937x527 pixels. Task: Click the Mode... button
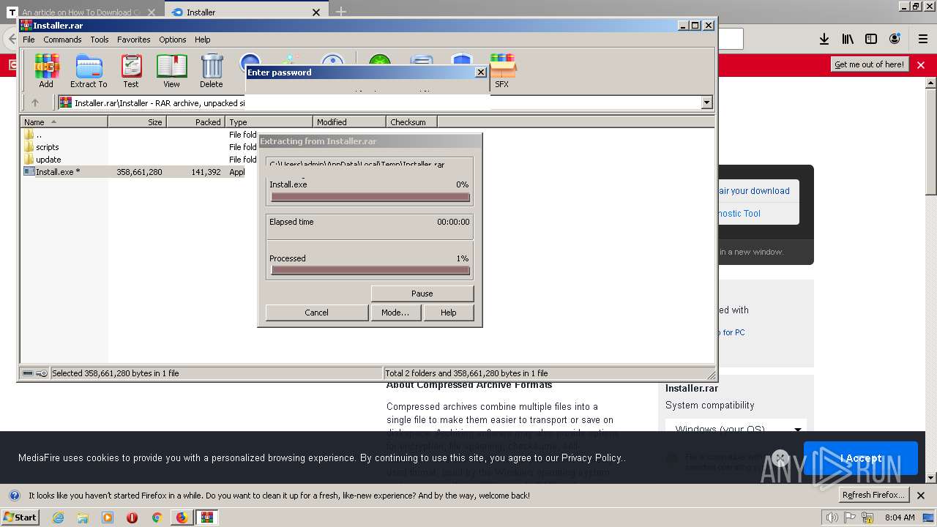pyautogui.click(x=395, y=313)
